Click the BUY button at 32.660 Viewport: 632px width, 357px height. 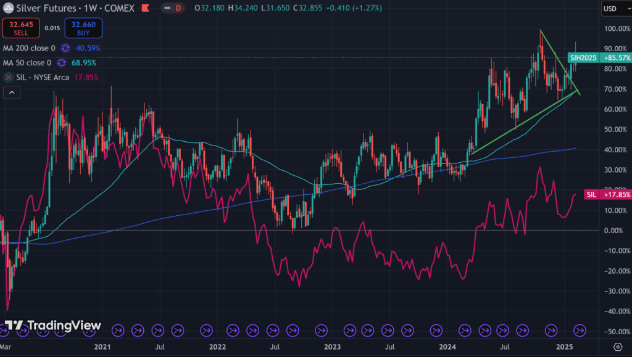tap(83, 28)
